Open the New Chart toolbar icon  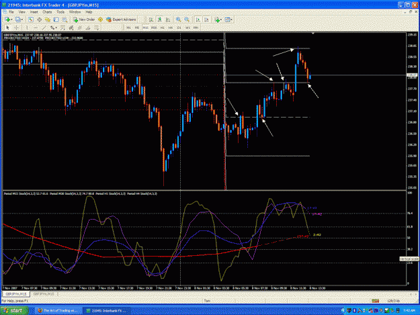point(7,19)
